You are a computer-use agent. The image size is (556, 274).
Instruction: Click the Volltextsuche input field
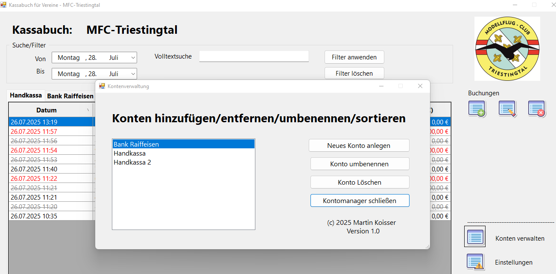tap(254, 56)
